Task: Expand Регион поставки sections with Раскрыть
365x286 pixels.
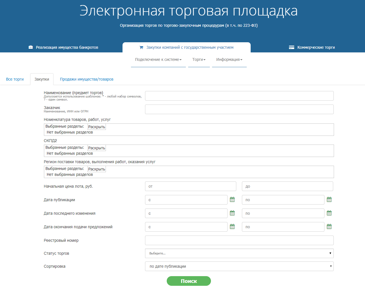Action: (x=97, y=169)
